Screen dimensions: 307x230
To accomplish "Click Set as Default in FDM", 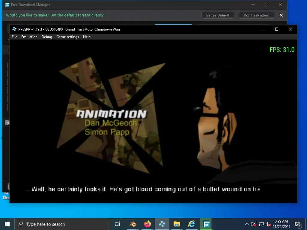I will click(x=218, y=15).
